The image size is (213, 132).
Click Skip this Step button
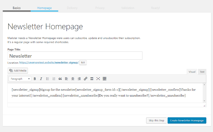point(156,120)
